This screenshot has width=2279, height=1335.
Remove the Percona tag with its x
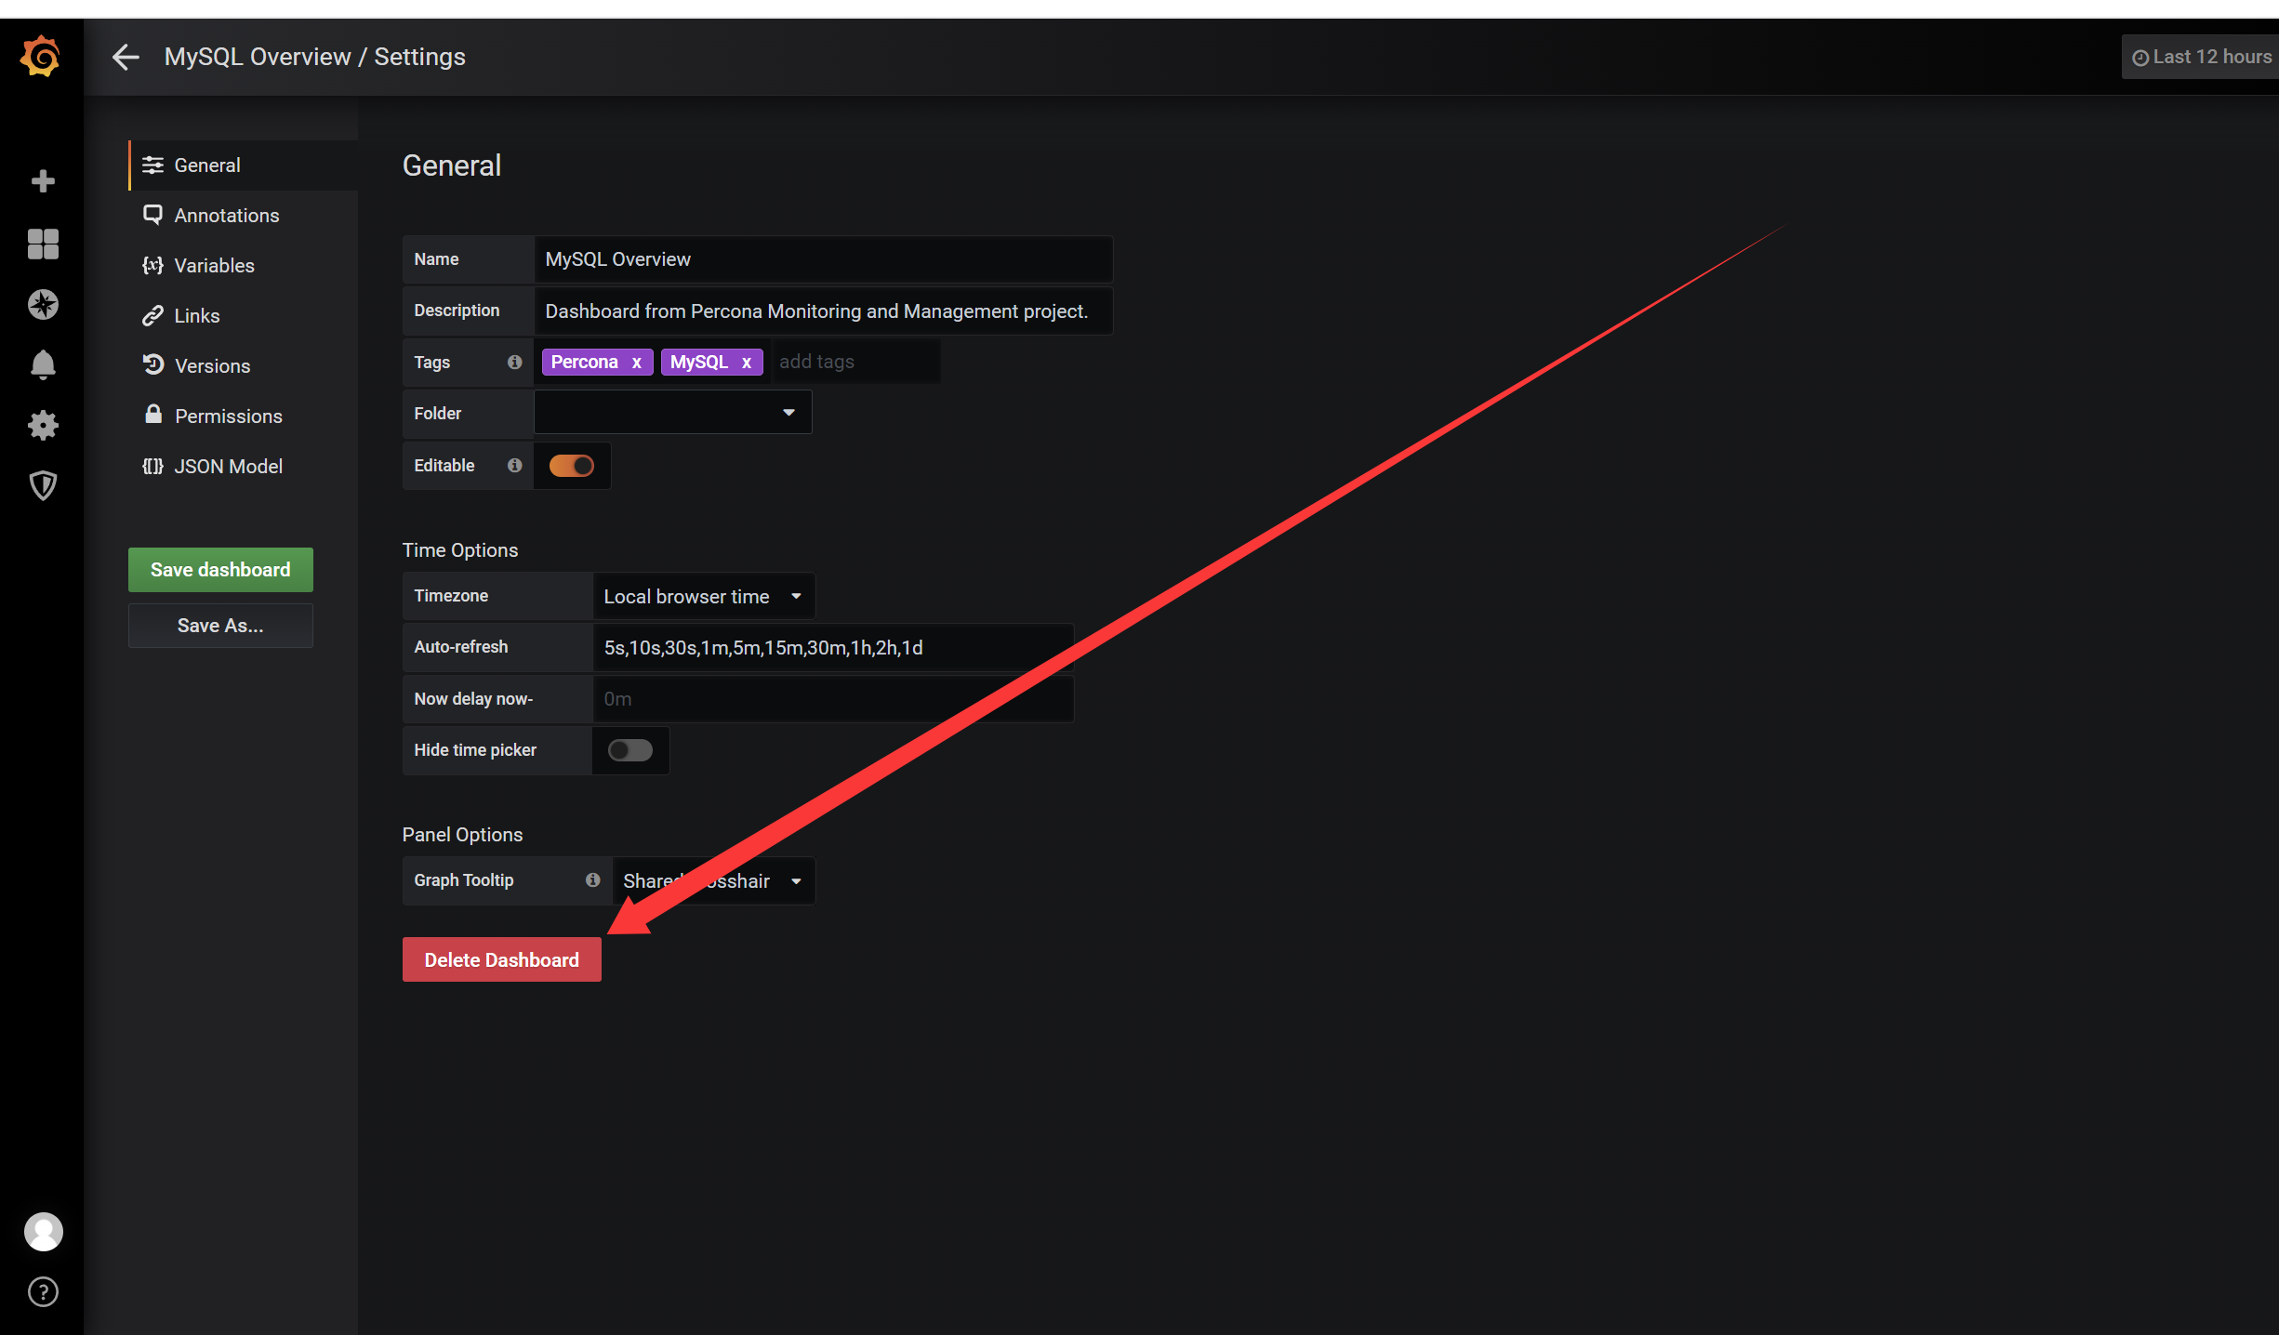tap(636, 363)
